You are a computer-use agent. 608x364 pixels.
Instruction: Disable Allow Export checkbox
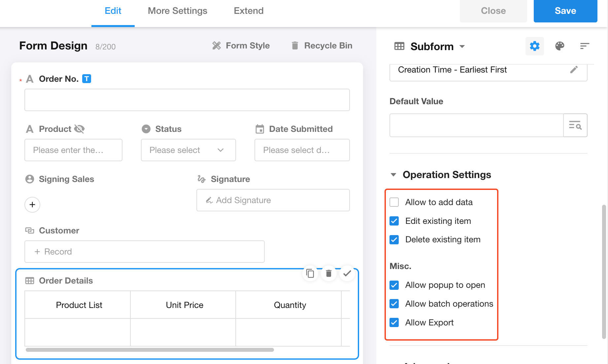pos(394,322)
